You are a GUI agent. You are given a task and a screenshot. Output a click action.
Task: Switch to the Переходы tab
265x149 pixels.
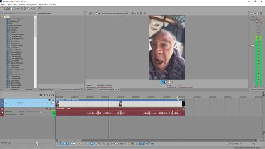click(29, 89)
